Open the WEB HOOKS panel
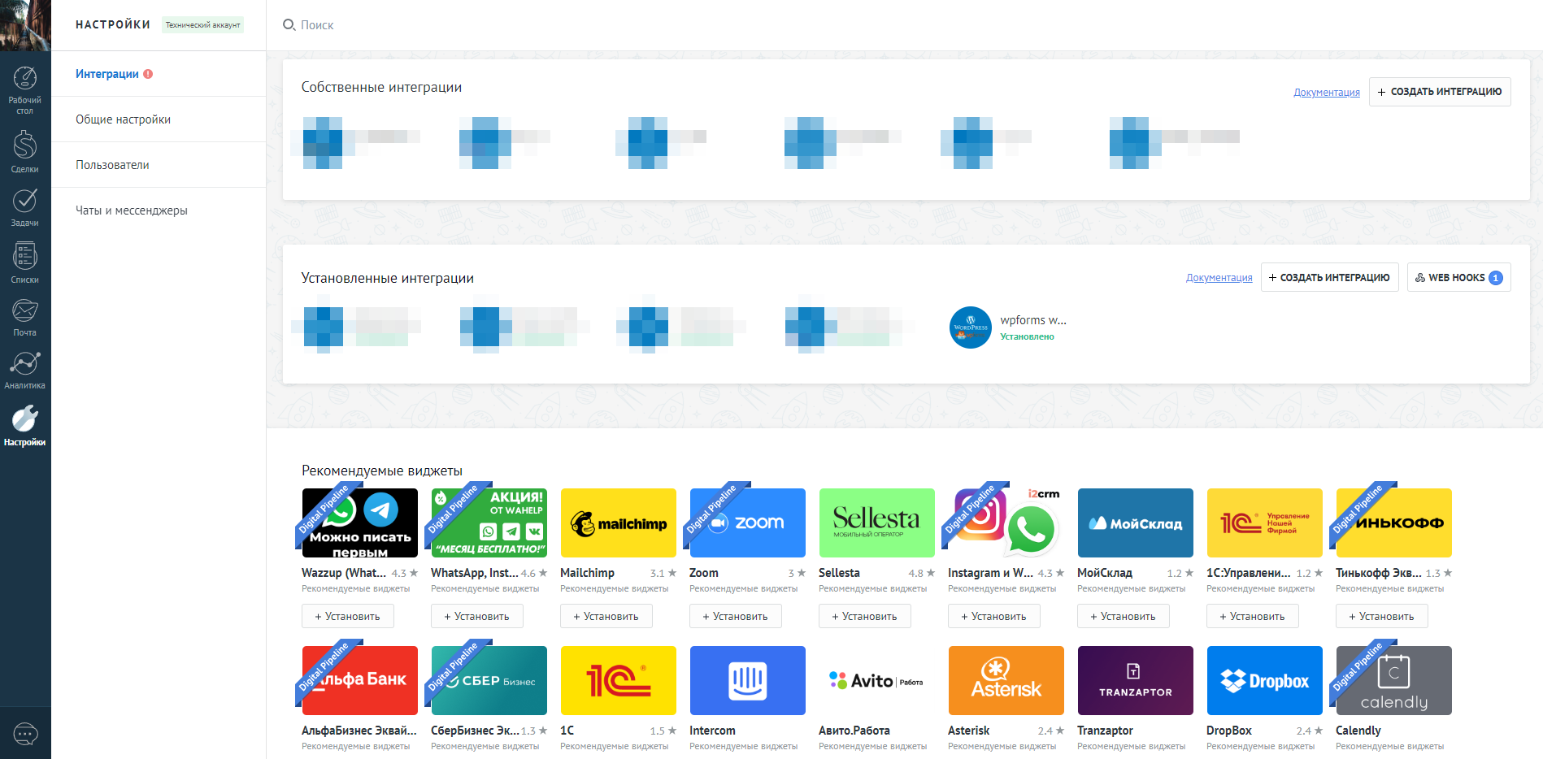This screenshot has height=759, width=1543. tap(1458, 276)
